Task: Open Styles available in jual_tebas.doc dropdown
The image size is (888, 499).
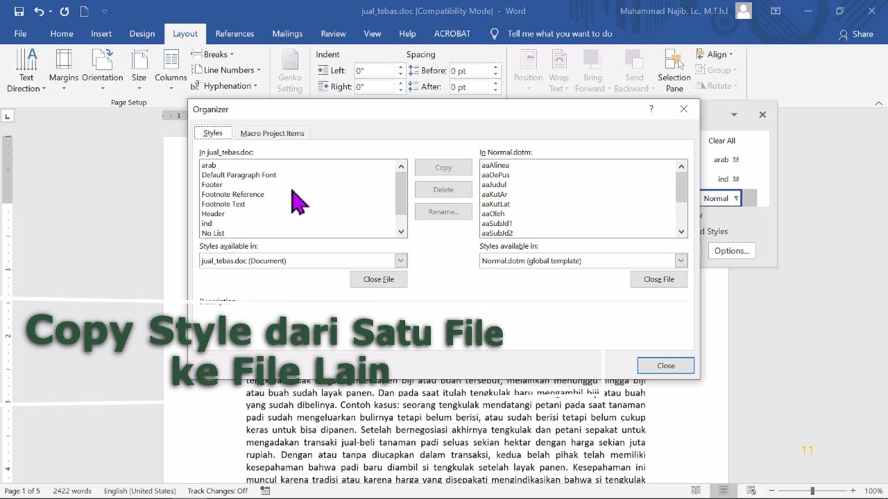Action: 400,261
